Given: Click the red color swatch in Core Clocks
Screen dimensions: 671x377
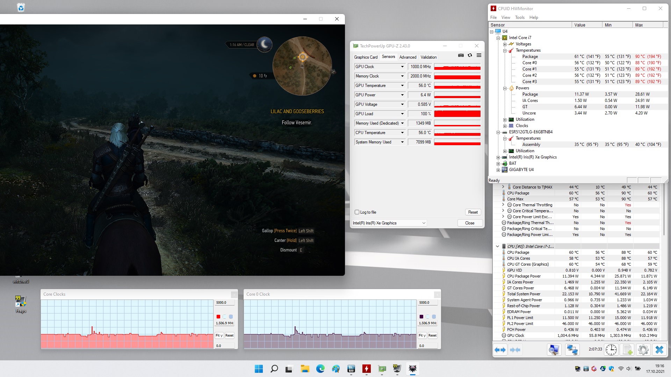Looking at the screenshot, I should tap(218, 317).
